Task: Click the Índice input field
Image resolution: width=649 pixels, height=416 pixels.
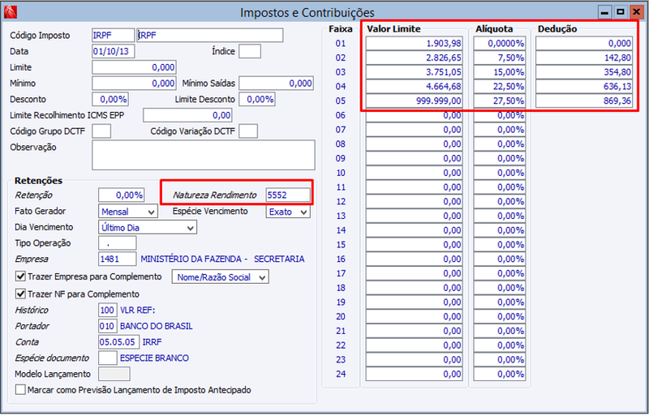Action: coord(250,51)
